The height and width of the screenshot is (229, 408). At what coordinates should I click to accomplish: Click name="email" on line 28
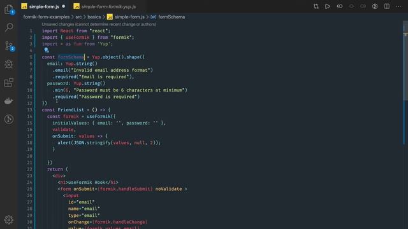[x=84, y=209]
